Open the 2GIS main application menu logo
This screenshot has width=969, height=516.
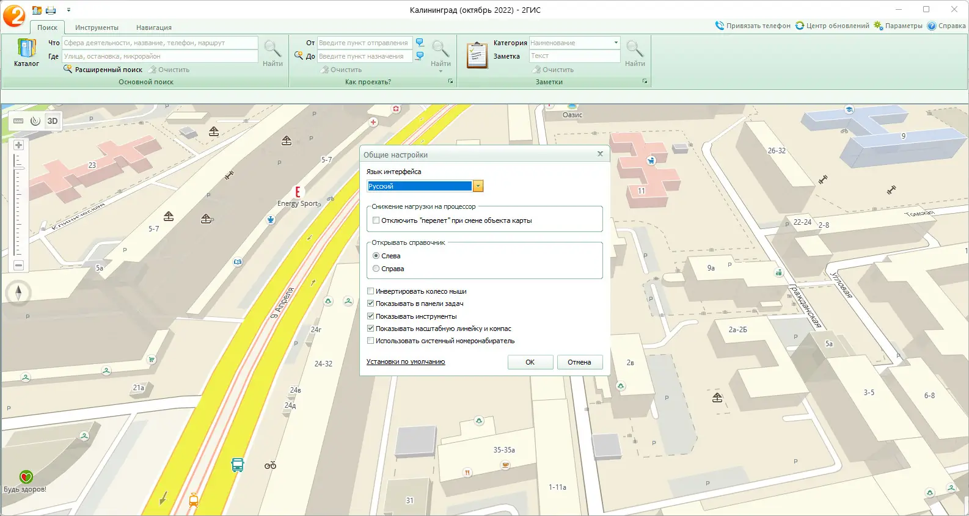point(13,15)
